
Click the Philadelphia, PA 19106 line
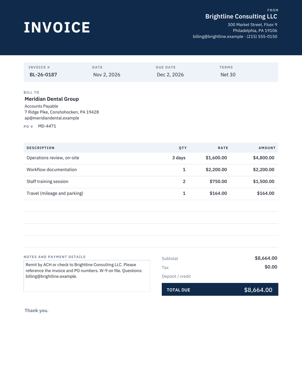255,31
